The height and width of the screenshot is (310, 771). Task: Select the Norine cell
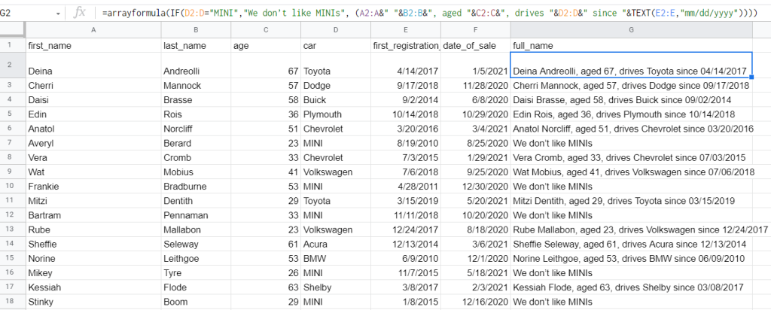pyautogui.click(x=93, y=258)
